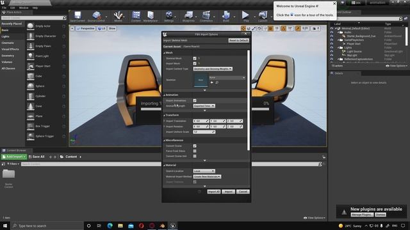Select the Empty Character item

46,36
